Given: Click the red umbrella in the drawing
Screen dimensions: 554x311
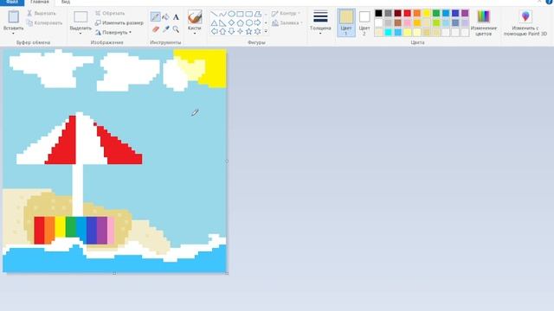Looking at the screenshot, I should [x=80, y=139].
